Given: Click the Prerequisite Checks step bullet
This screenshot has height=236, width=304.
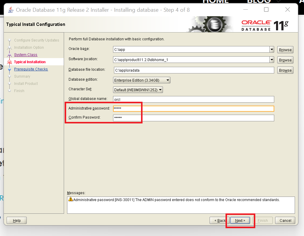Looking at the screenshot, I should [9, 69].
